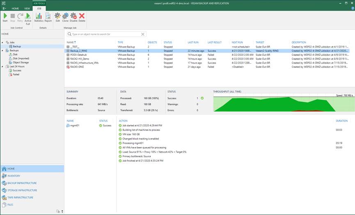The image size is (355, 215).
Task: Open the job Report
Action: click(48, 17)
